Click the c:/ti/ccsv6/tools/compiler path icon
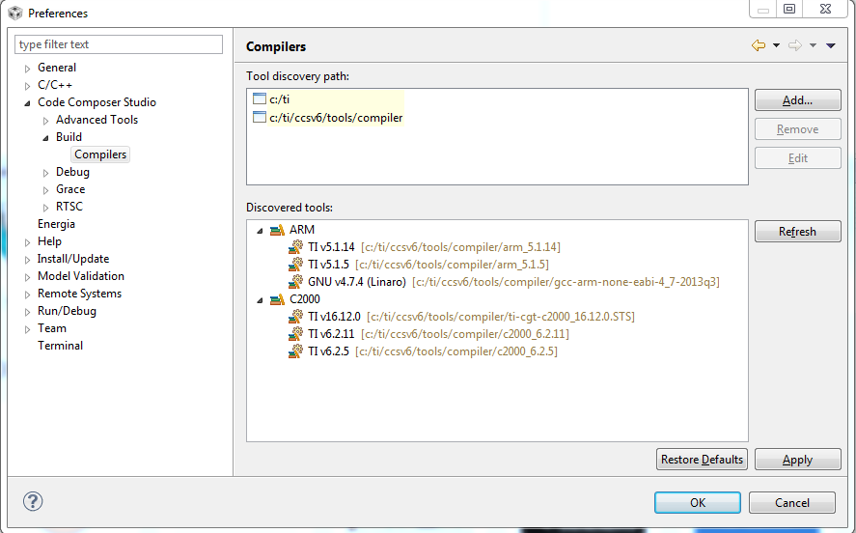Image resolution: width=856 pixels, height=533 pixels. 260,117
